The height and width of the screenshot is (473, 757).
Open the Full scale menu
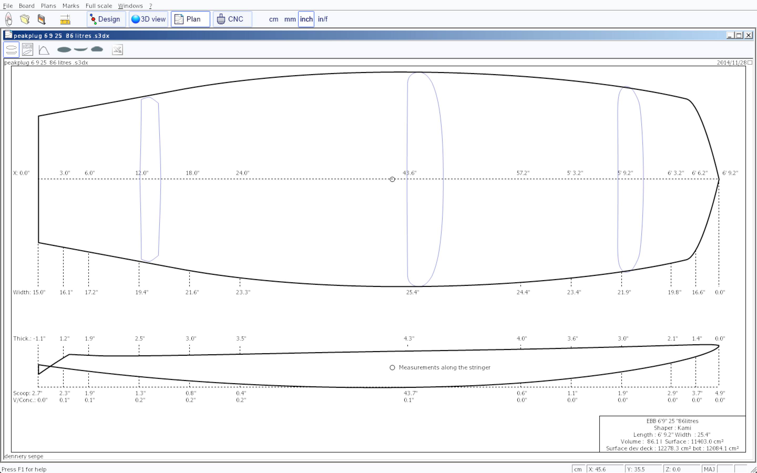click(x=99, y=6)
